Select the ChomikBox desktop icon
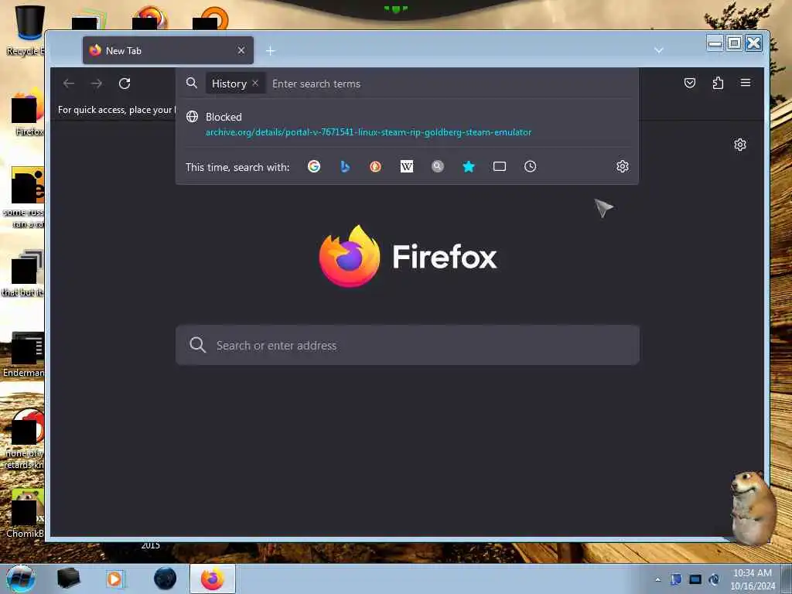This screenshot has width=792, height=594. [24, 513]
